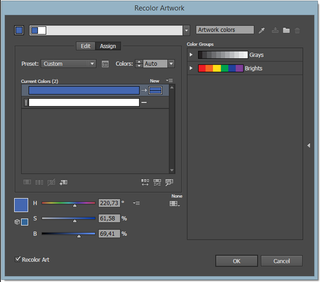Click the find colors in artwork magnifier icon

click(169, 182)
